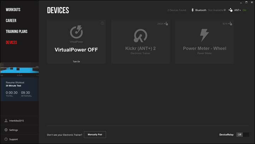Viewport: 255px width, 144px height.
Task: Click the Electronic Trainer subtitle
Action: point(140,53)
